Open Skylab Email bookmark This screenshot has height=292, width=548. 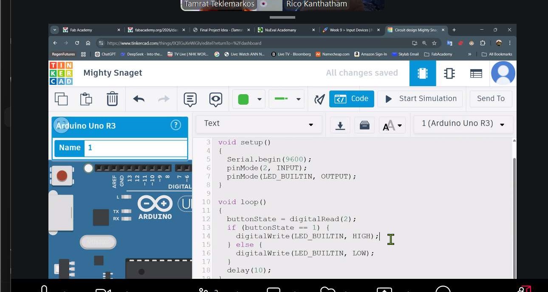(405, 54)
